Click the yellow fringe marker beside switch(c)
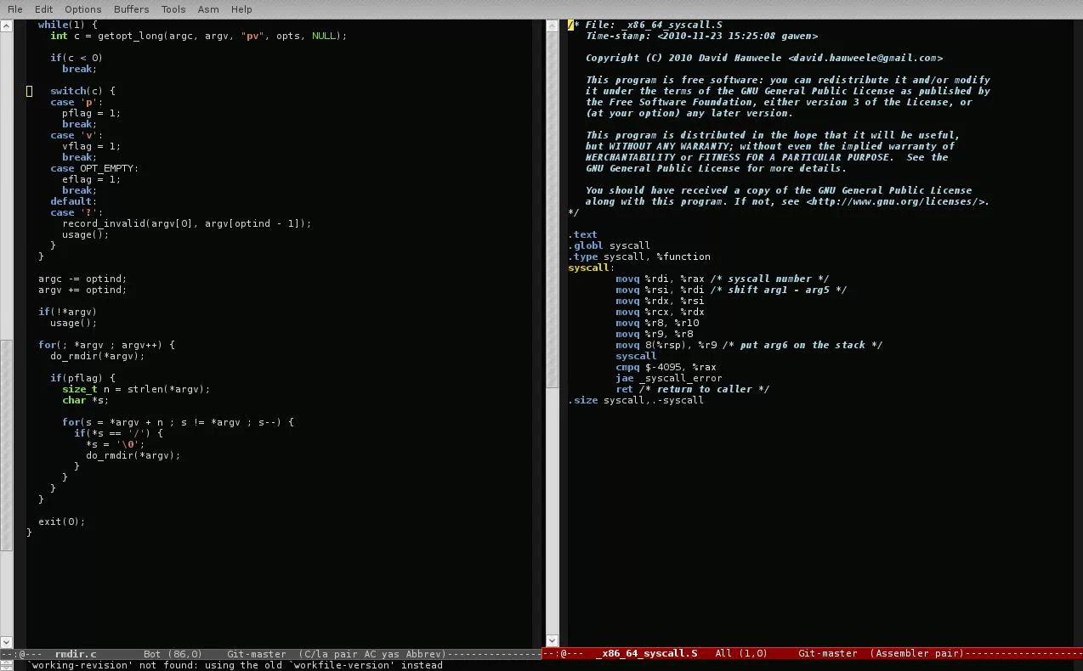The width and height of the screenshot is (1083, 671). pyautogui.click(x=29, y=91)
